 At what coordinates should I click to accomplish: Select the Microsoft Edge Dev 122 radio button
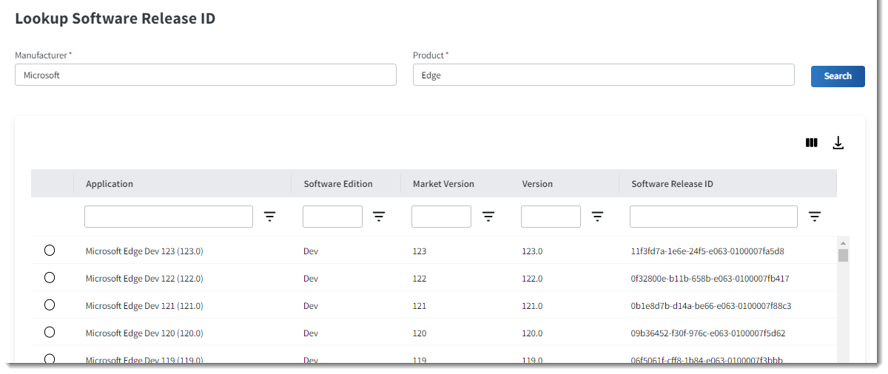coord(50,278)
